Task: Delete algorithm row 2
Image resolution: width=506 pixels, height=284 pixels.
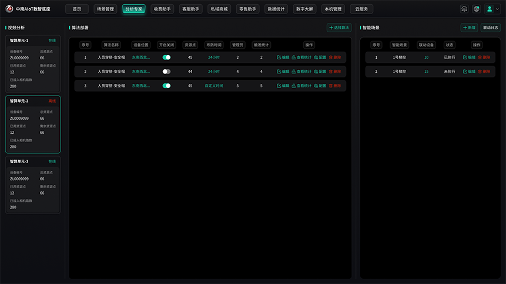Action: pos(335,72)
